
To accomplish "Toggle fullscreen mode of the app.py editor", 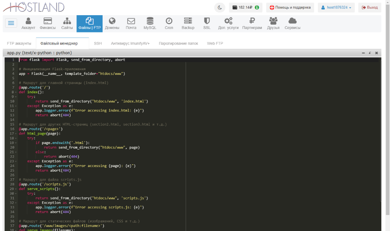I will 369,52.
